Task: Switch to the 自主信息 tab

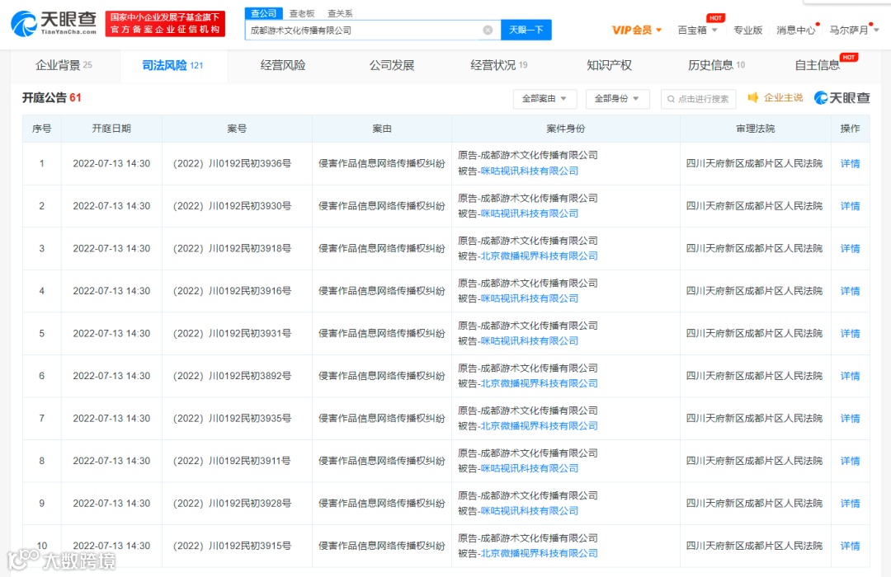Action: (817, 65)
